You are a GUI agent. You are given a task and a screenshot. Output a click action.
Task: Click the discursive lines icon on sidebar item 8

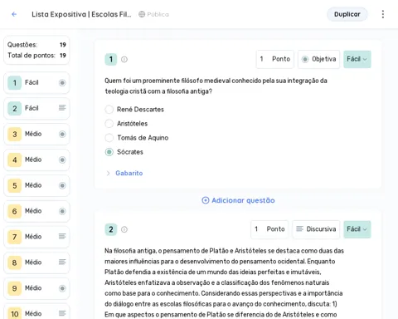coord(62,262)
